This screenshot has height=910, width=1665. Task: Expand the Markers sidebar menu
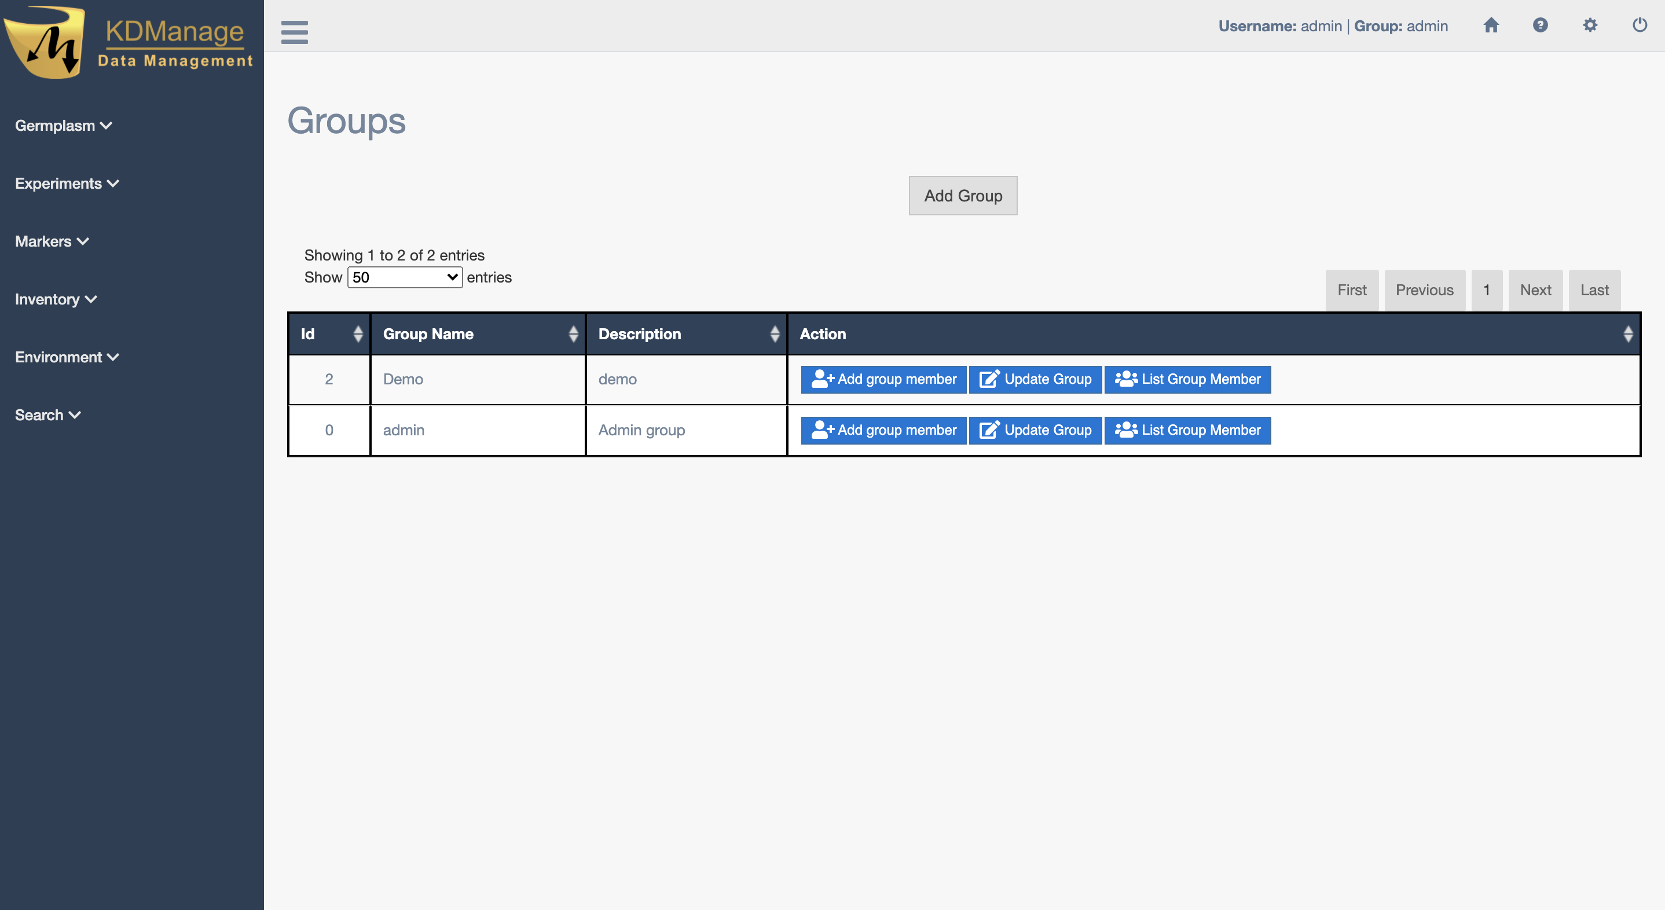pos(52,241)
